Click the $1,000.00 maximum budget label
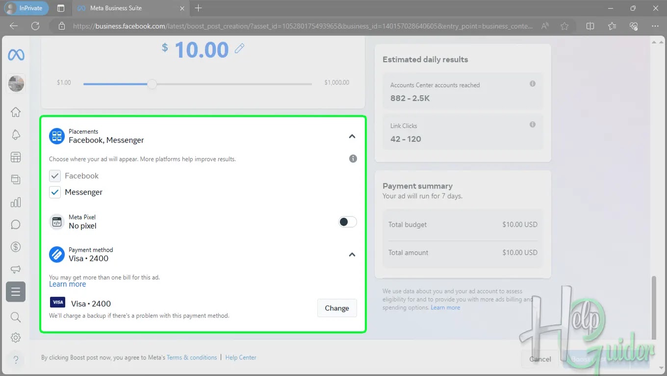 pos(337,83)
